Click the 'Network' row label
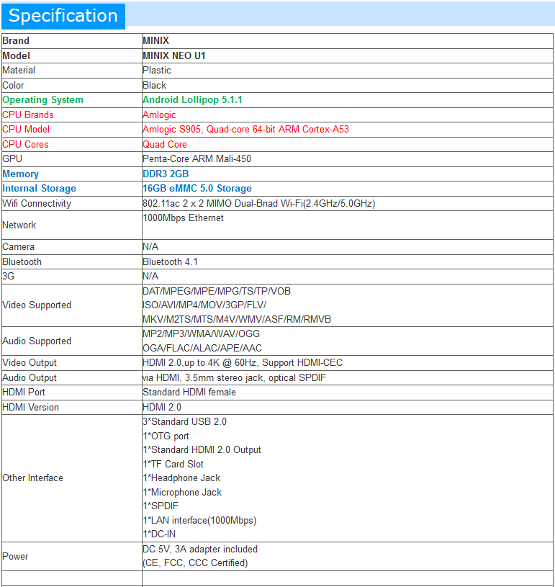This screenshot has height=587, width=555. click(19, 225)
